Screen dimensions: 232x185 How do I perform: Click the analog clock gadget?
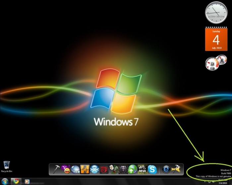point(216,13)
